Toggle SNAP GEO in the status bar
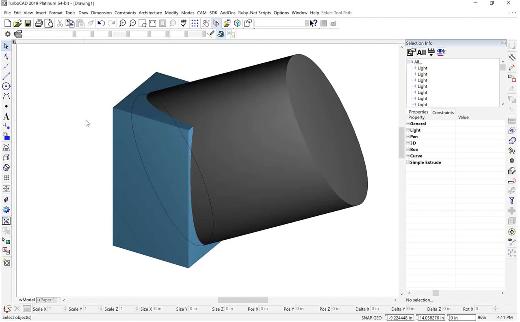Image resolution: width=520 pixels, height=322 pixels. pyautogui.click(x=371, y=318)
